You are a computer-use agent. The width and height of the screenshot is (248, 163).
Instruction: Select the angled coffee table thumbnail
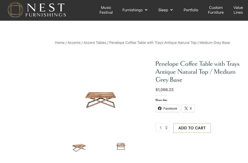[79, 148]
